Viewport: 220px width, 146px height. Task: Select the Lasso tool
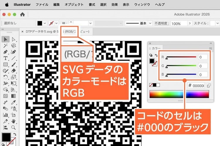click(13, 46)
